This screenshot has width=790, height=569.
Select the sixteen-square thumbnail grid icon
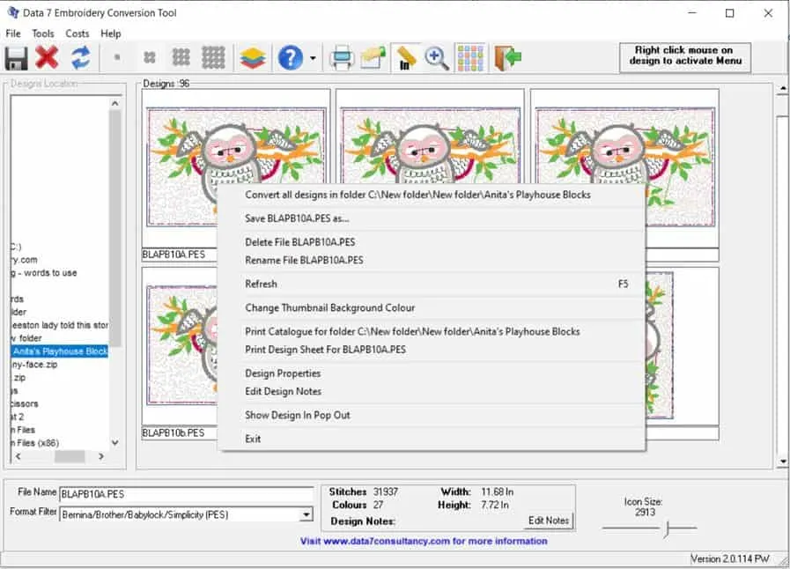(214, 57)
